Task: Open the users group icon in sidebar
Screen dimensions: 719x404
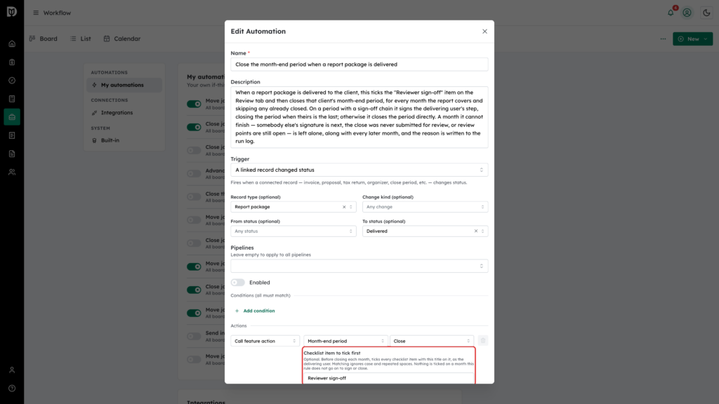Action: pyautogui.click(x=12, y=173)
